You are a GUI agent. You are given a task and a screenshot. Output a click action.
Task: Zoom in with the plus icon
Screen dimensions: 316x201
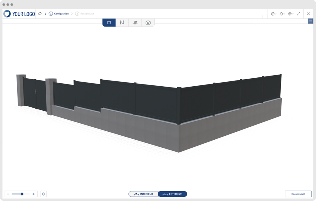coord(34,194)
